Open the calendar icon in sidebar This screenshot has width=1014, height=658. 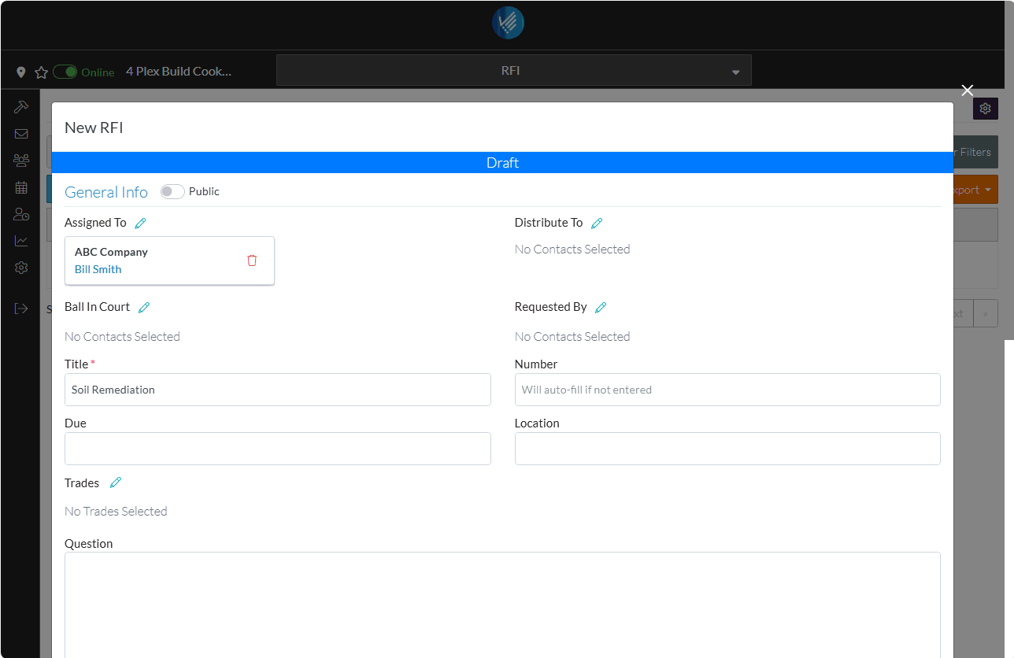[21, 187]
